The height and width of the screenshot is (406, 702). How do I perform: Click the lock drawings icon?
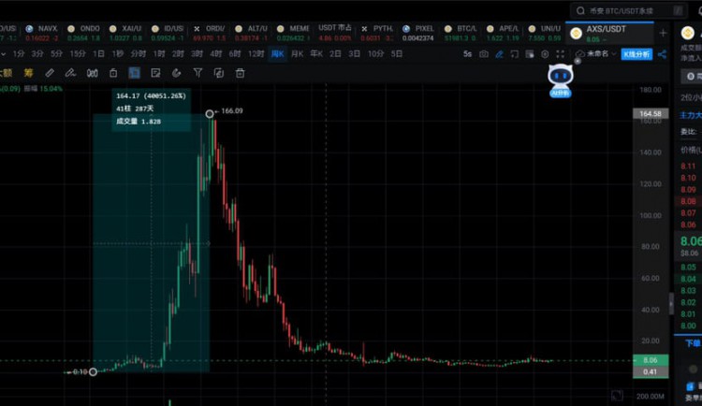(113, 73)
